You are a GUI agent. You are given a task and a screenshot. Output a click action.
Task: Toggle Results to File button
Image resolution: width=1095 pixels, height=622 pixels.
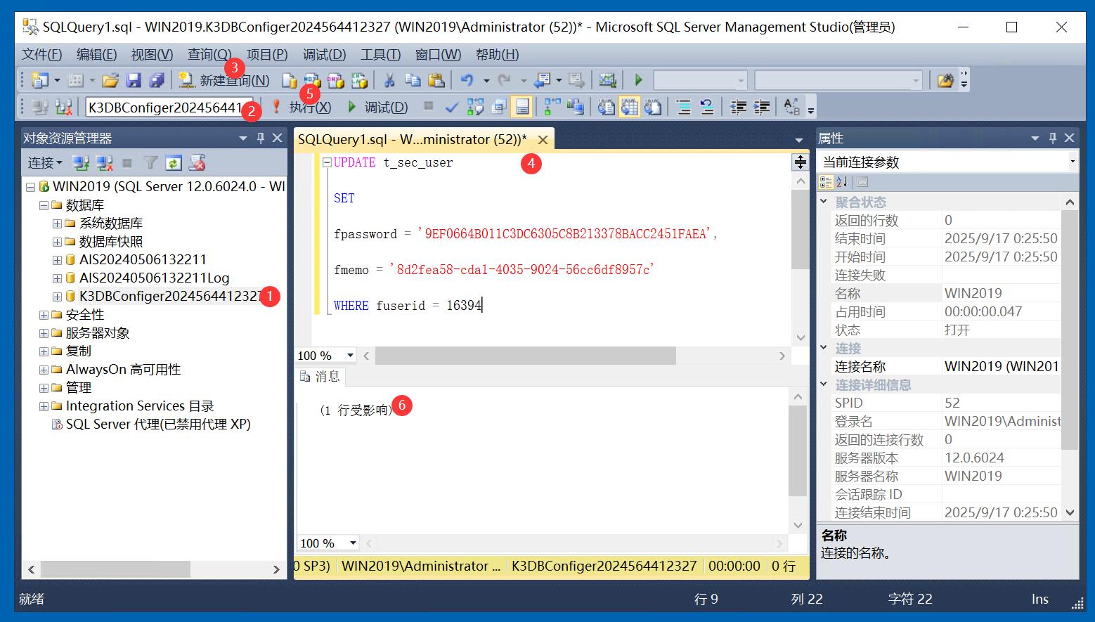click(653, 107)
